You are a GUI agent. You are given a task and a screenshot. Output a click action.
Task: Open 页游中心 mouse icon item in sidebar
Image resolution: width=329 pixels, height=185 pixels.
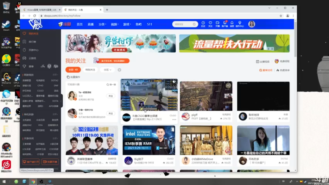click(30, 50)
